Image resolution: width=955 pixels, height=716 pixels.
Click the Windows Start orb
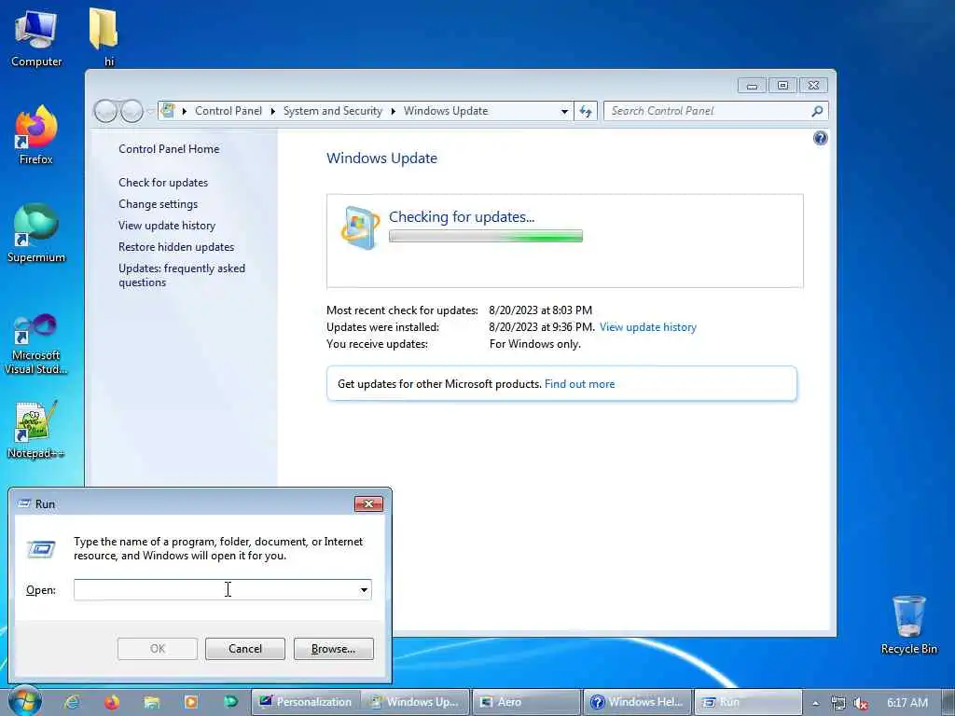pyautogui.click(x=25, y=701)
